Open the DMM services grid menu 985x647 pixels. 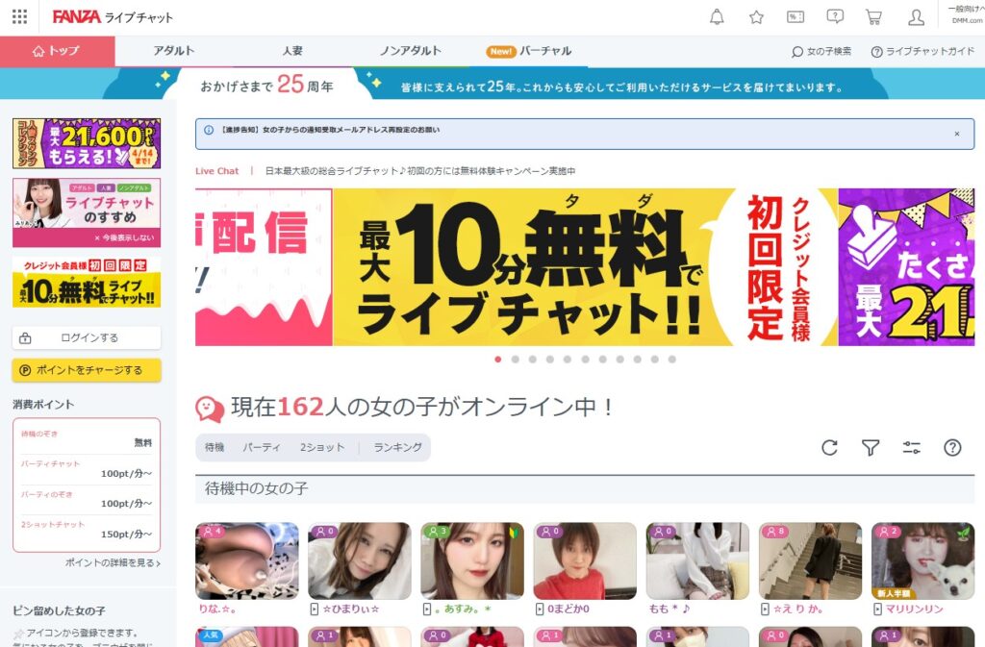[x=17, y=16]
